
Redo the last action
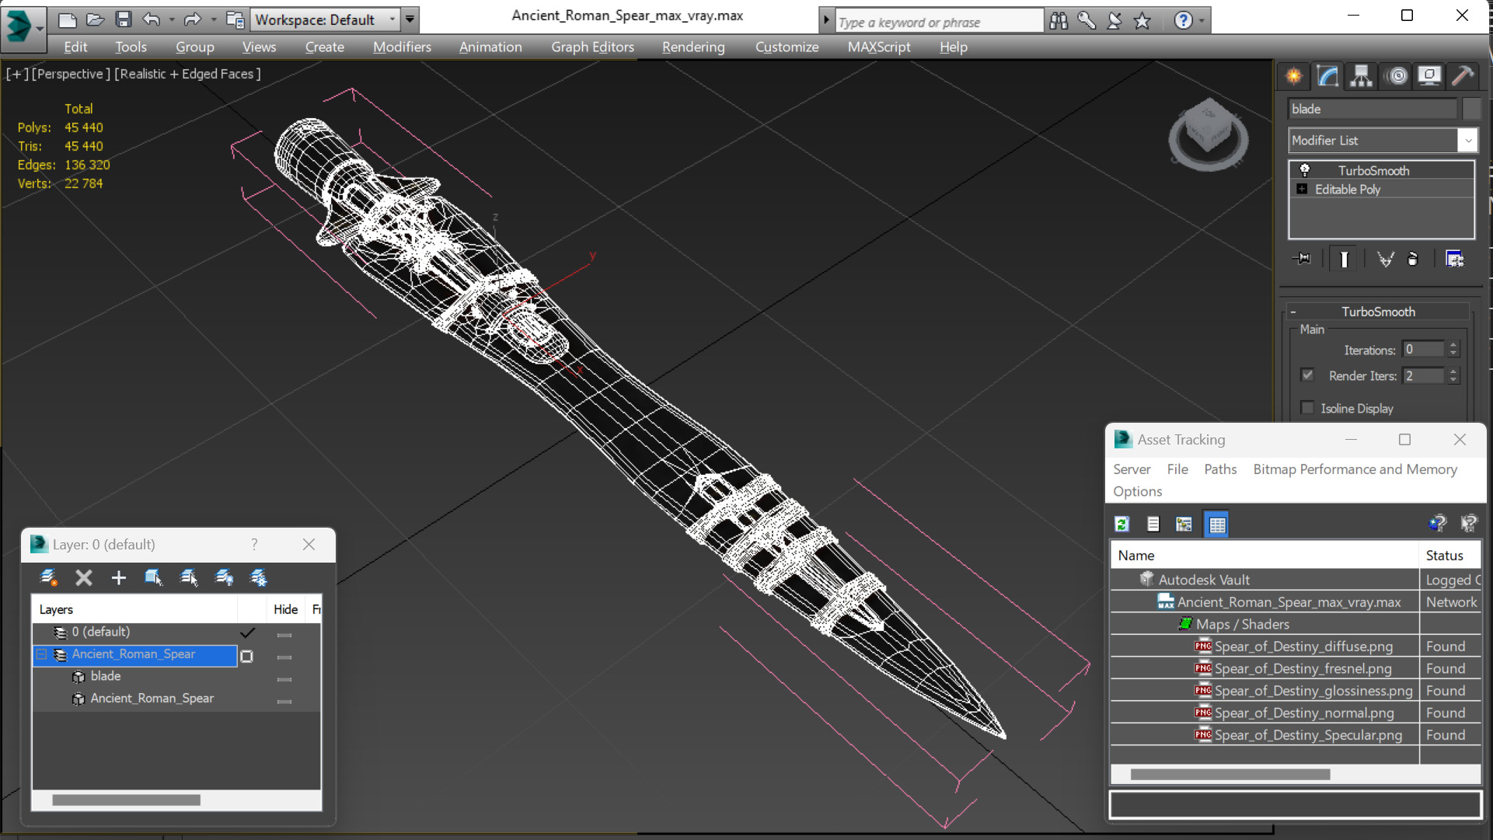(192, 19)
